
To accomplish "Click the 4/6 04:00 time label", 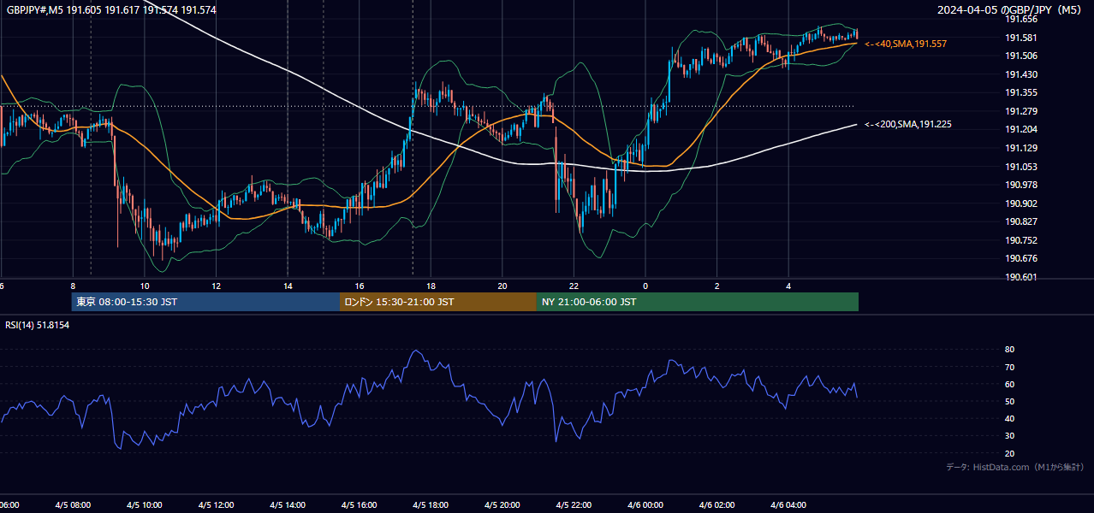I will click(788, 505).
